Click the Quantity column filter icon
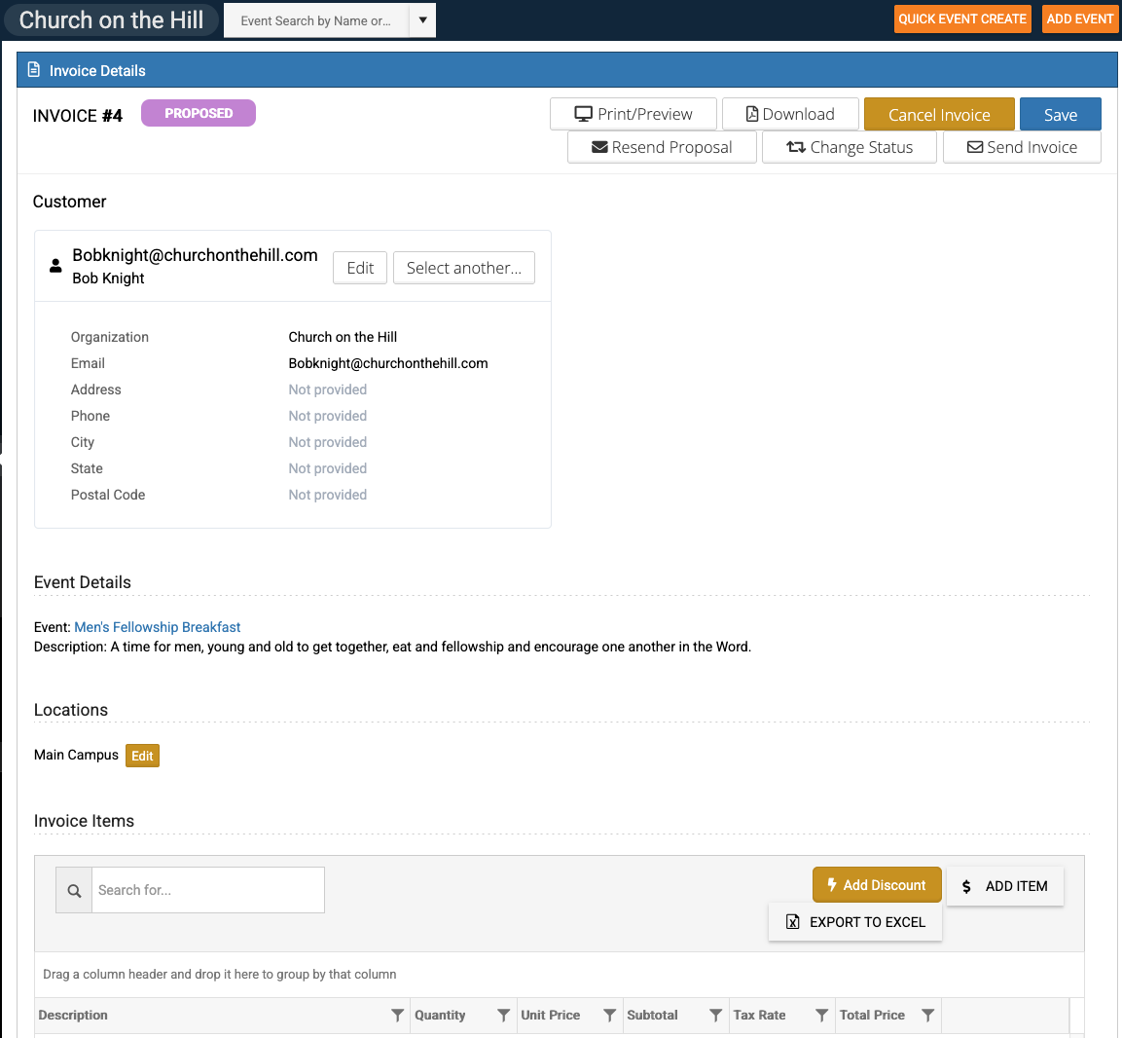Screen dimensions: 1122x1038 [503, 1016]
